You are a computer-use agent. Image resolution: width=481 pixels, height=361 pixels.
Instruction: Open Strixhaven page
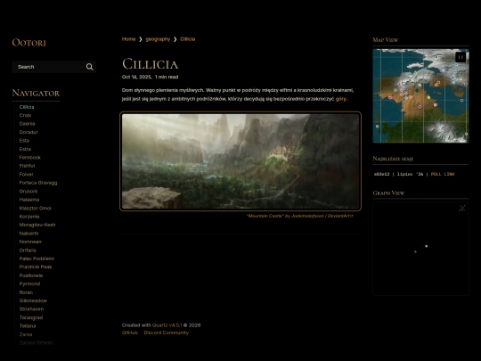(31, 309)
